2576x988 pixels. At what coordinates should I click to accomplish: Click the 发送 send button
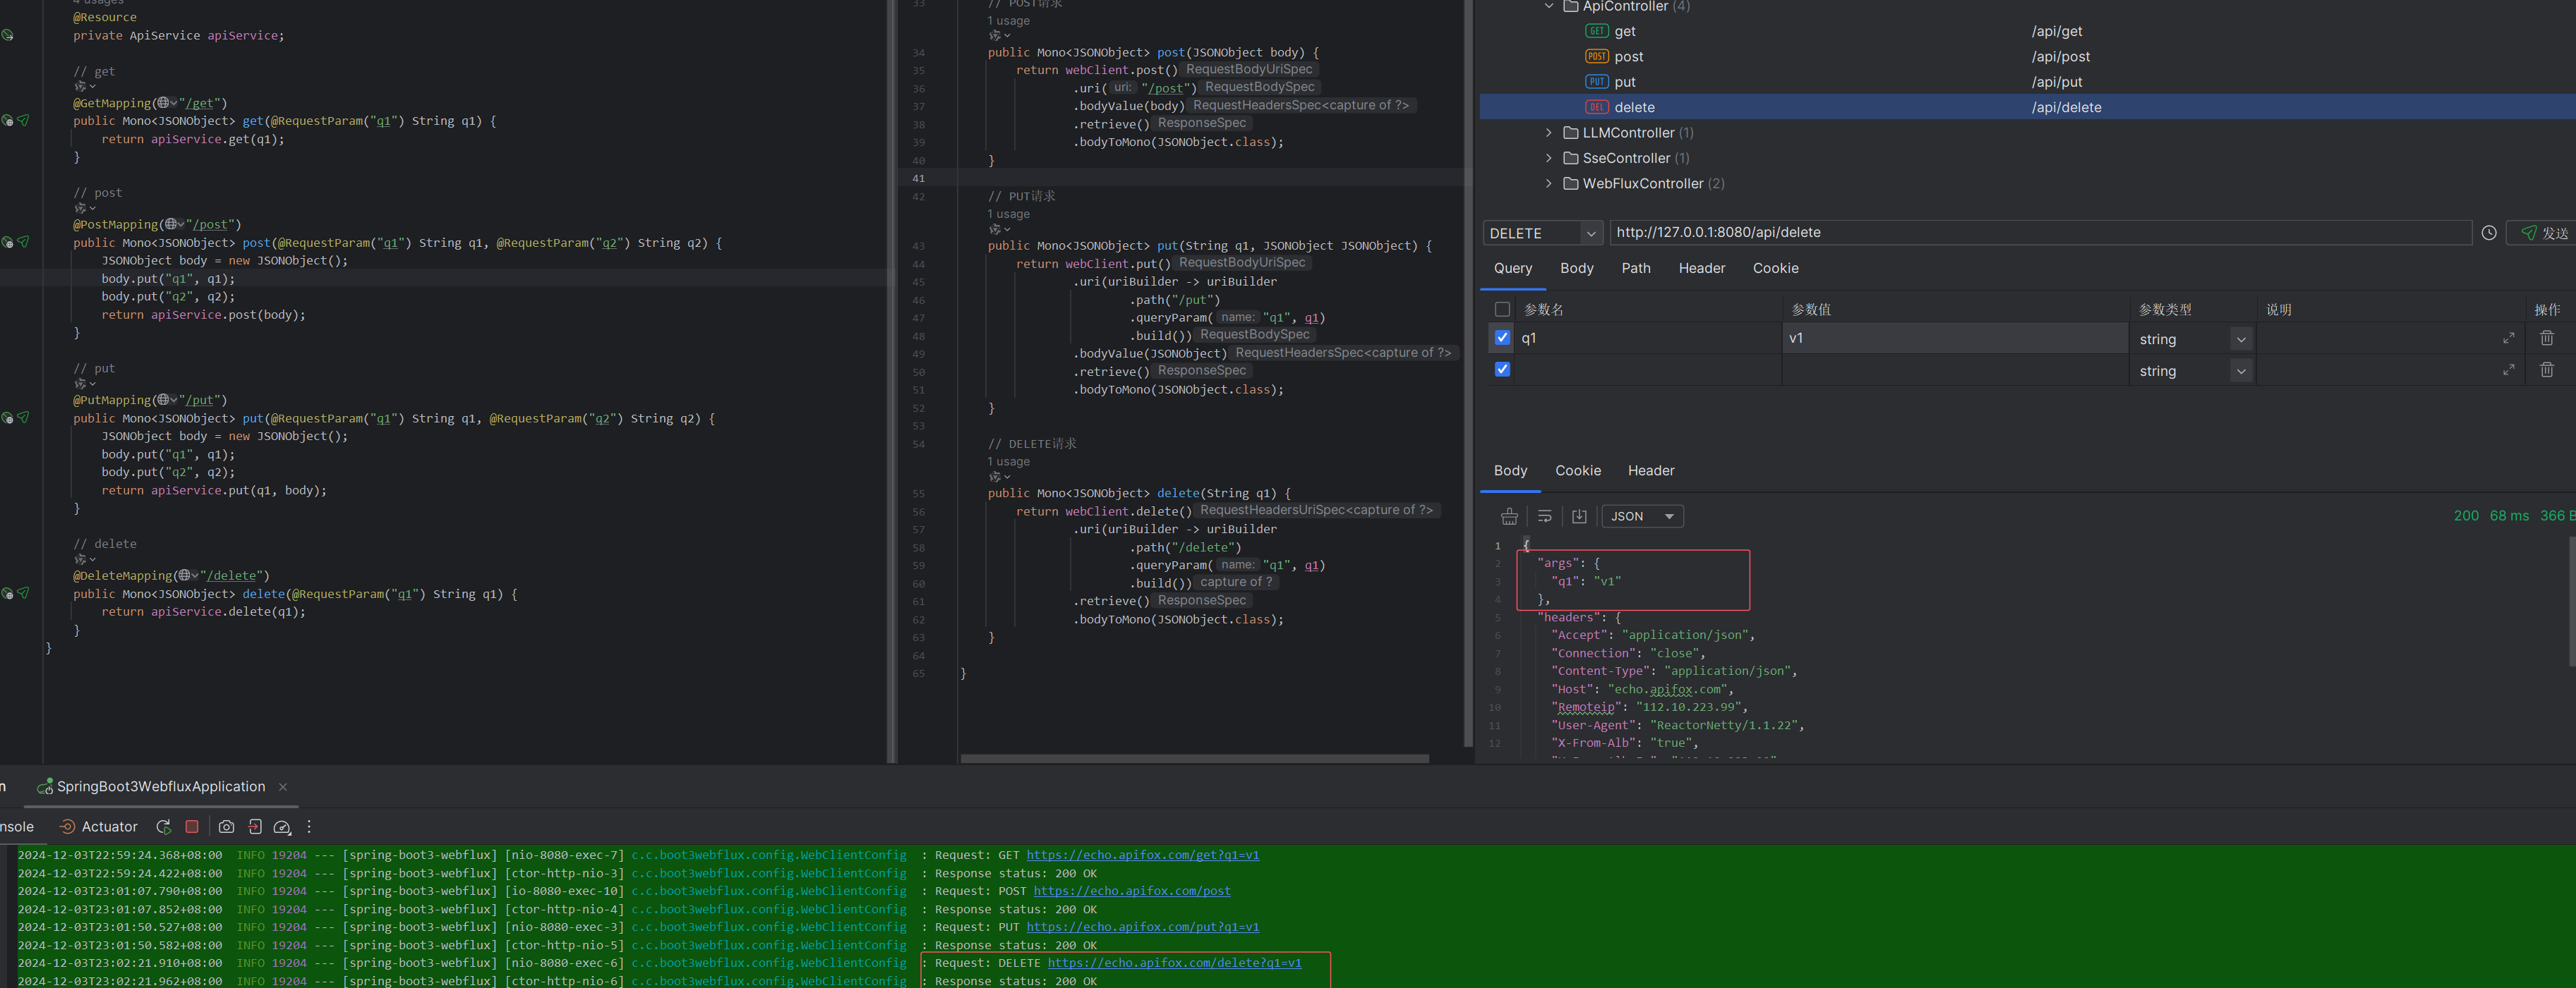click(2544, 232)
